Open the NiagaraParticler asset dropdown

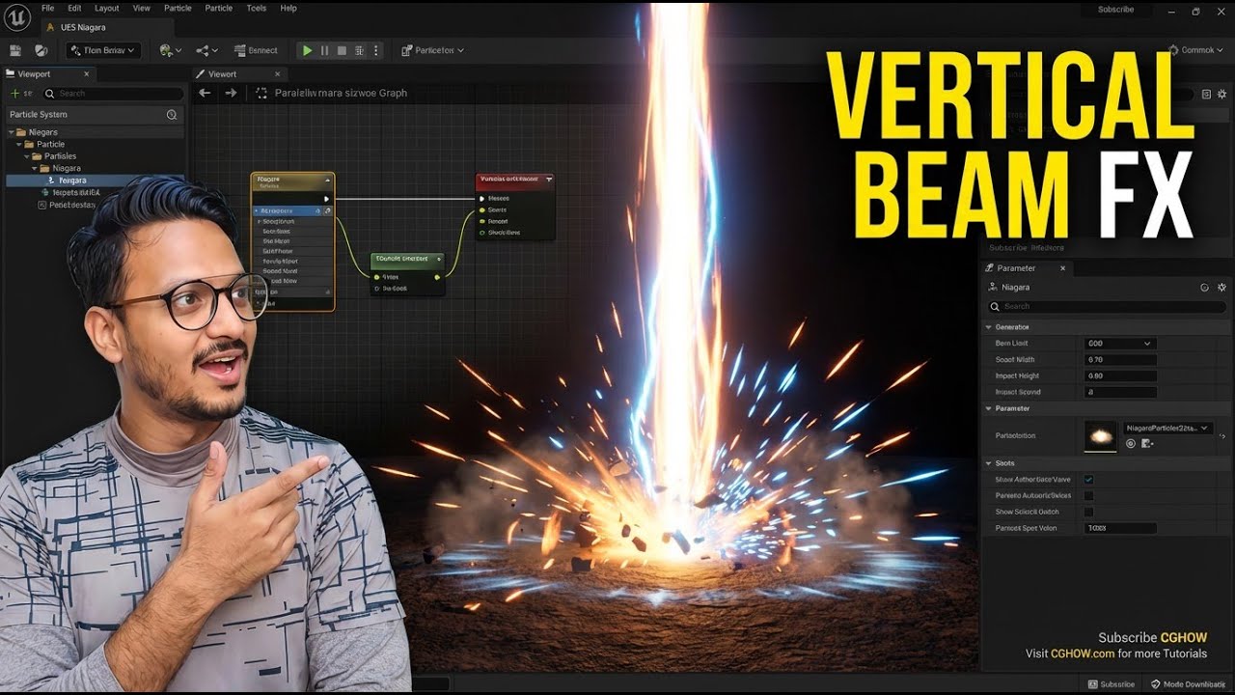point(1168,428)
